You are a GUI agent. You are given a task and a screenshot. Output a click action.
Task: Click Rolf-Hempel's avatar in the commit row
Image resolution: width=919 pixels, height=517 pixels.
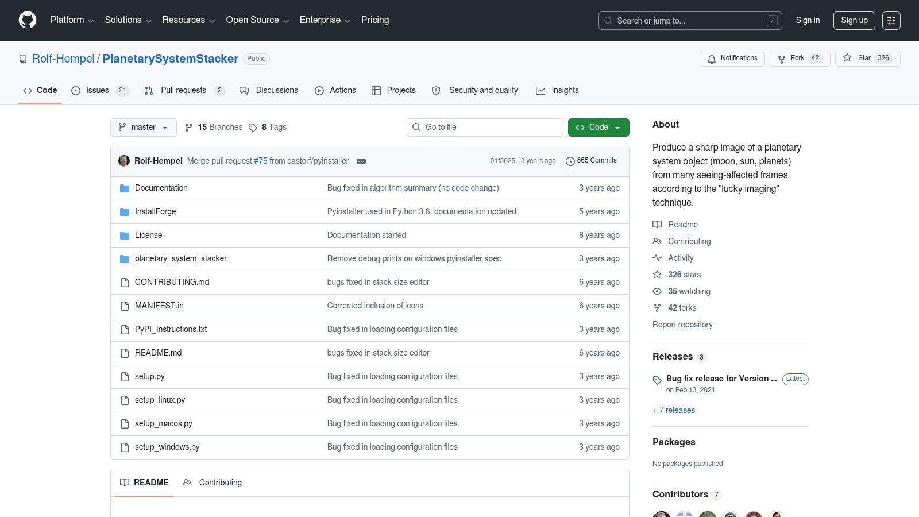[x=124, y=161]
